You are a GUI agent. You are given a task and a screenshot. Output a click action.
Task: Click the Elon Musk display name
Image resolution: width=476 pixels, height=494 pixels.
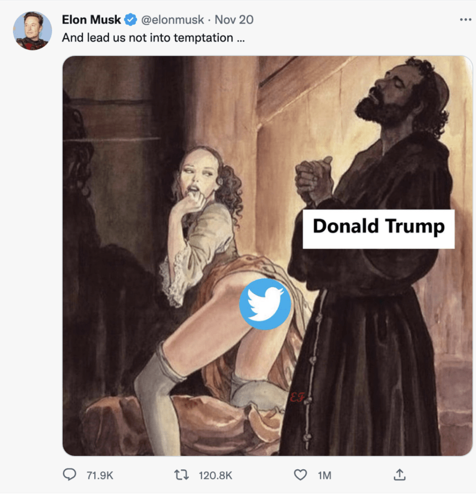tap(91, 20)
